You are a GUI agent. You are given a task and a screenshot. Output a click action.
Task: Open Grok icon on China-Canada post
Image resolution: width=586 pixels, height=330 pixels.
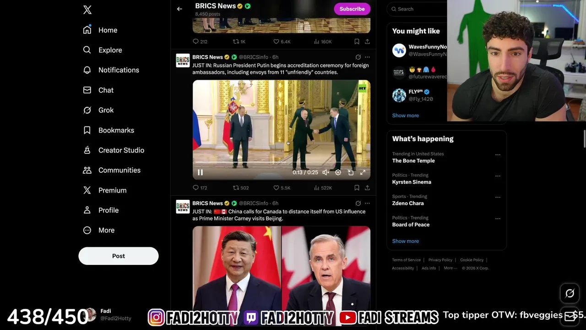tap(358, 203)
